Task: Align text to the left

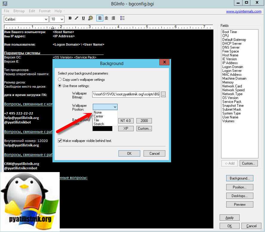Action: [100, 18]
